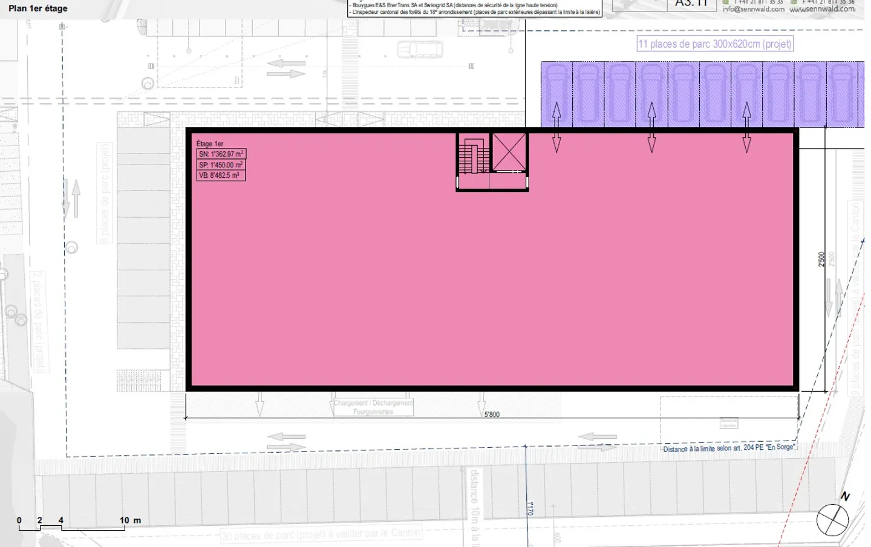Select the "Plan 1er étage" title text
The height and width of the screenshot is (547, 871).
[x=38, y=8]
